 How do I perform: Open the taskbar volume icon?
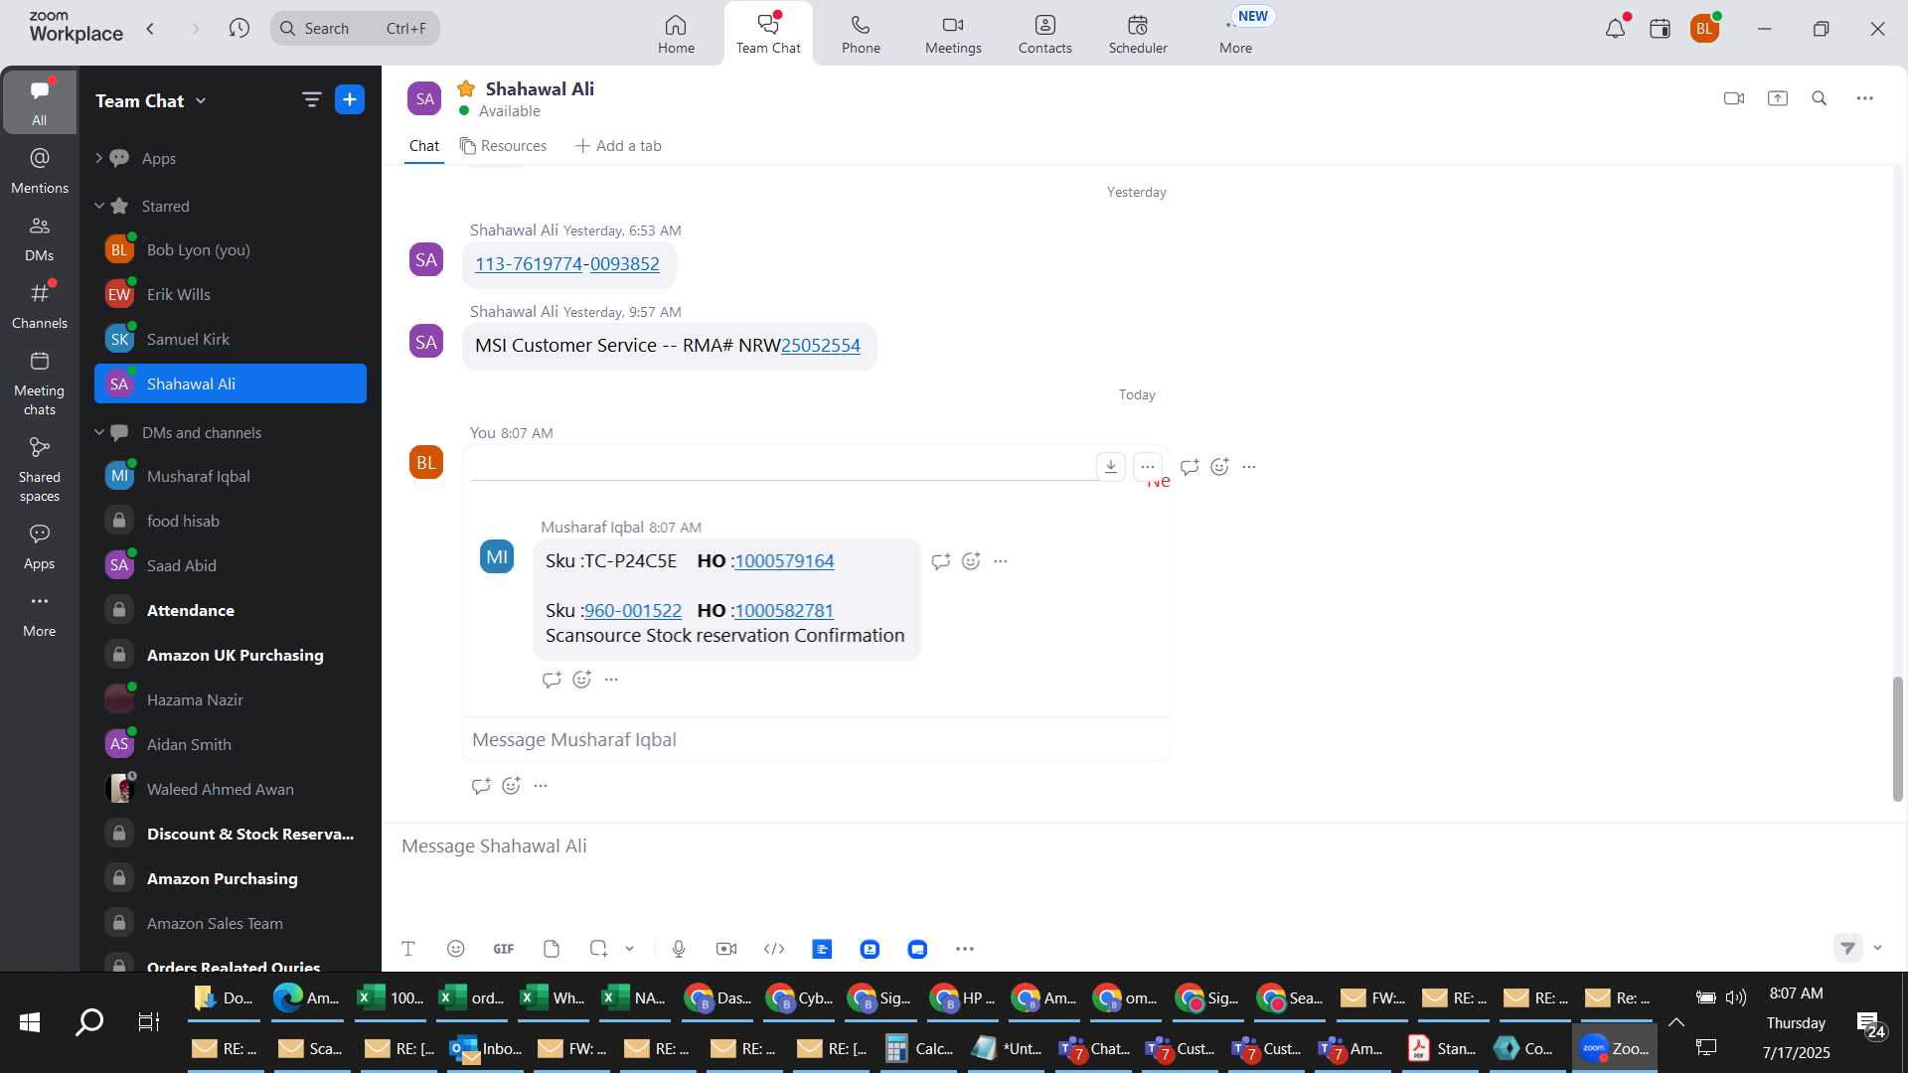1736,996
